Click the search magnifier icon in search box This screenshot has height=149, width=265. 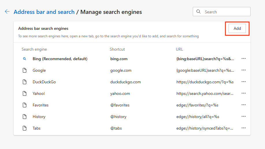199,12
